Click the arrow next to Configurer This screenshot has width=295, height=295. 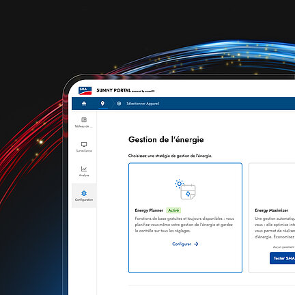(x=196, y=244)
